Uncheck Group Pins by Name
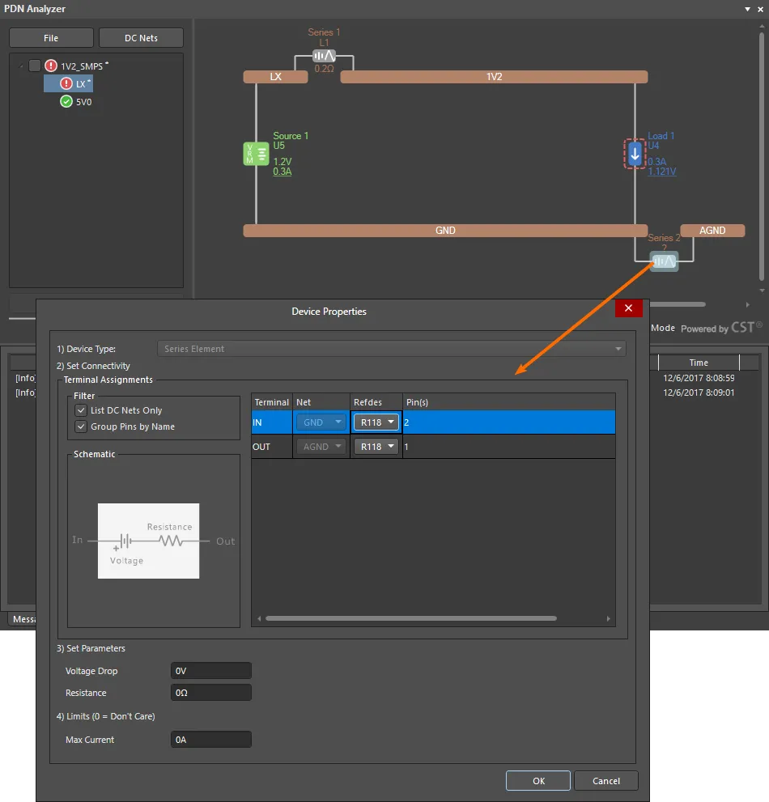Viewport: 769px width, 802px height. coord(81,426)
